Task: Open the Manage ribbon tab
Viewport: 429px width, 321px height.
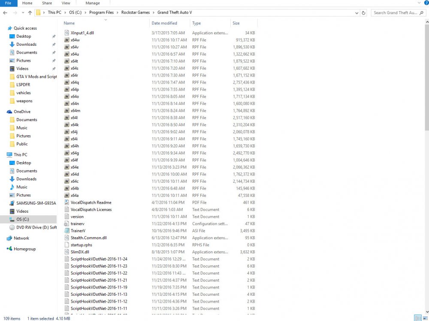Action: tap(93, 3)
